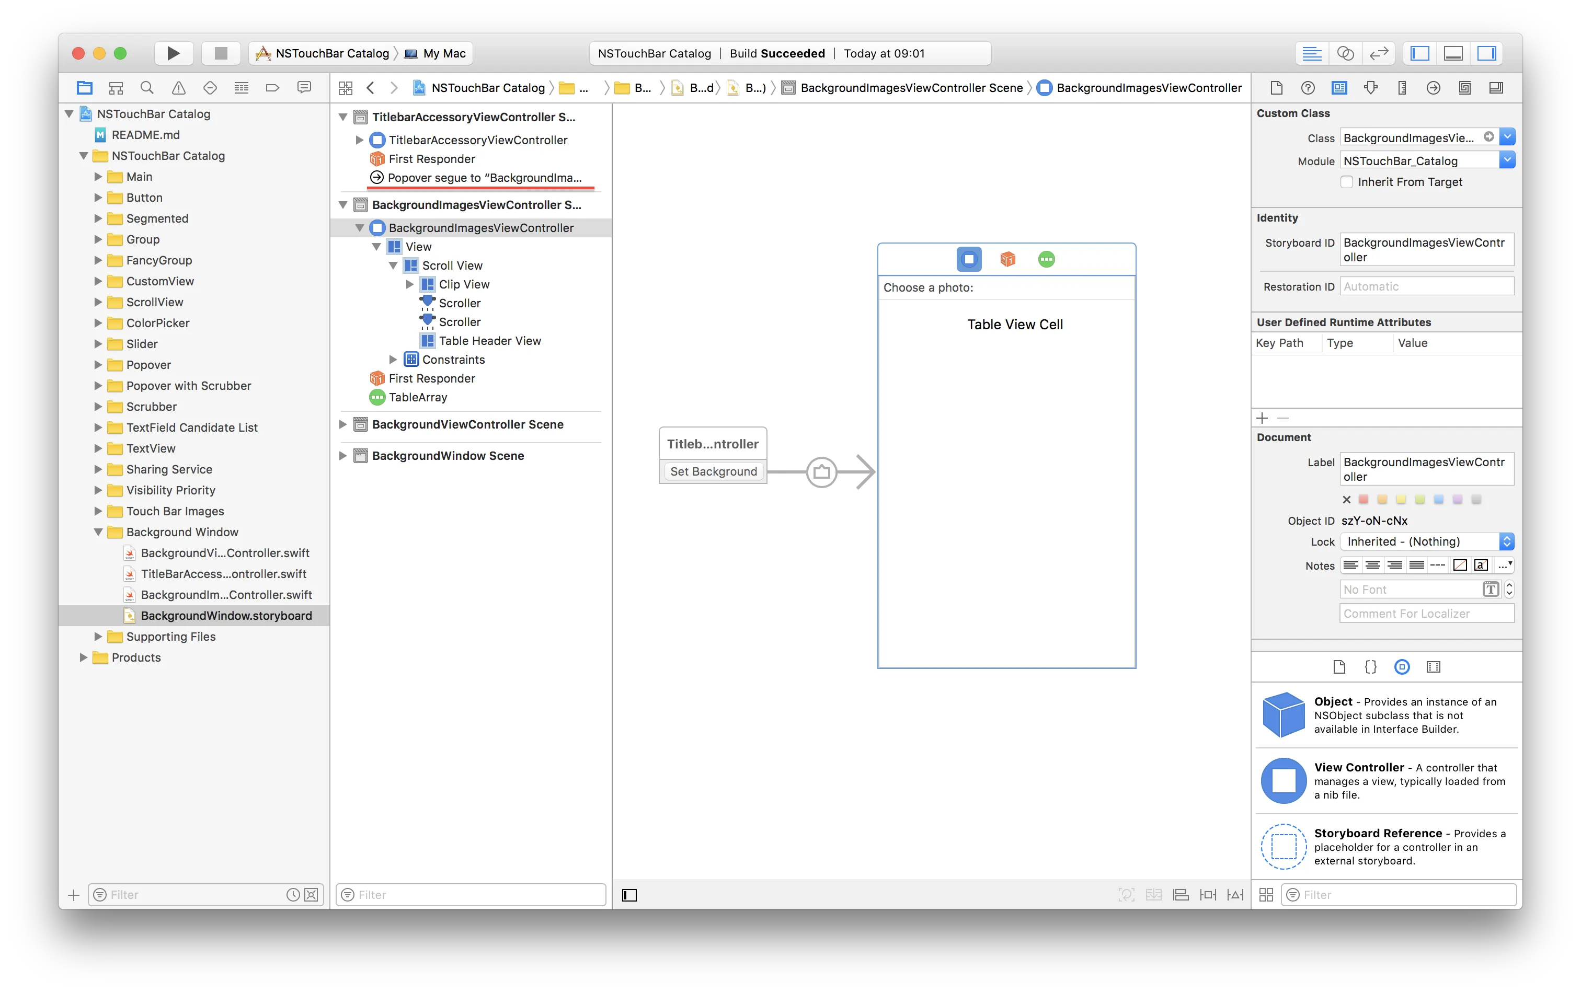Click the Run (play) button
The height and width of the screenshot is (993, 1581).
tap(174, 53)
